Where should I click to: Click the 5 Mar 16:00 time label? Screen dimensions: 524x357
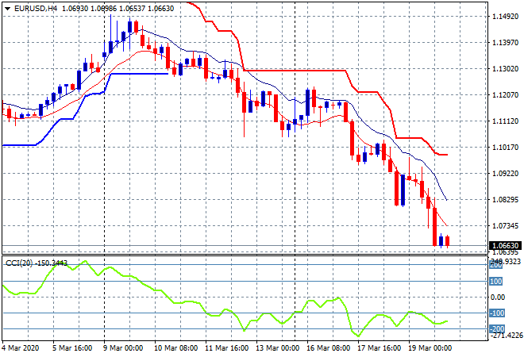coord(74,347)
